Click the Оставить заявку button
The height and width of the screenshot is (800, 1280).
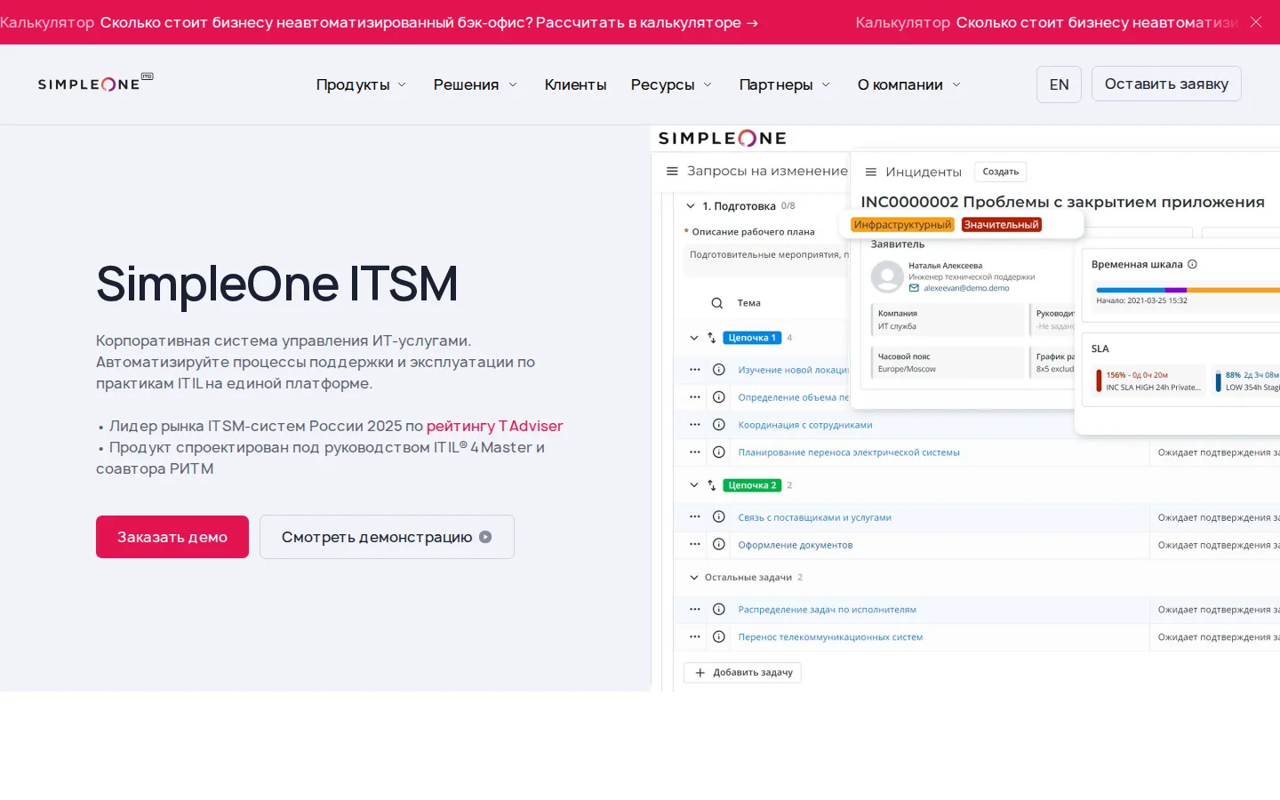pos(1166,84)
